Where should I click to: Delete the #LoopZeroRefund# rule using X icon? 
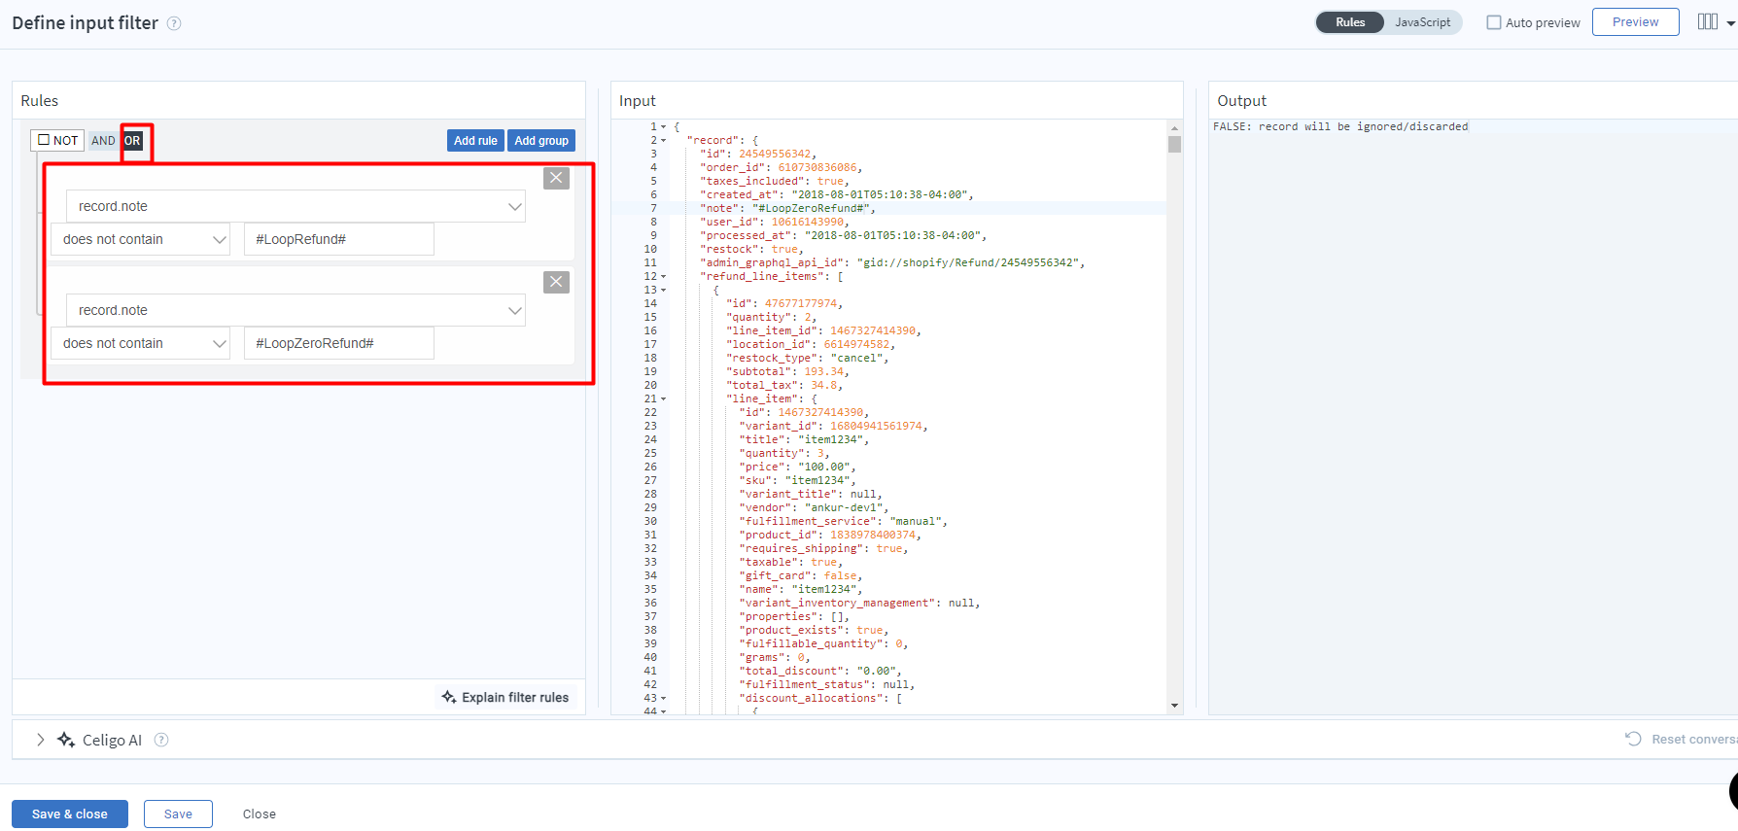pyautogui.click(x=556, y=282)
